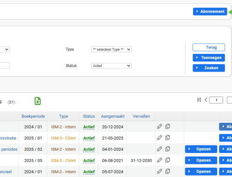Click the Abonnement button at top

210,12
